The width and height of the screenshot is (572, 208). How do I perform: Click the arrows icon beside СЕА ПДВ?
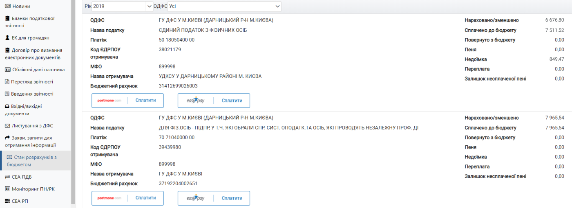click(7, 177)
